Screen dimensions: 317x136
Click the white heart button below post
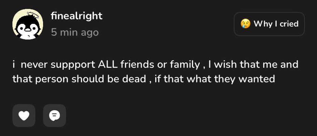(x=24, y=116)
